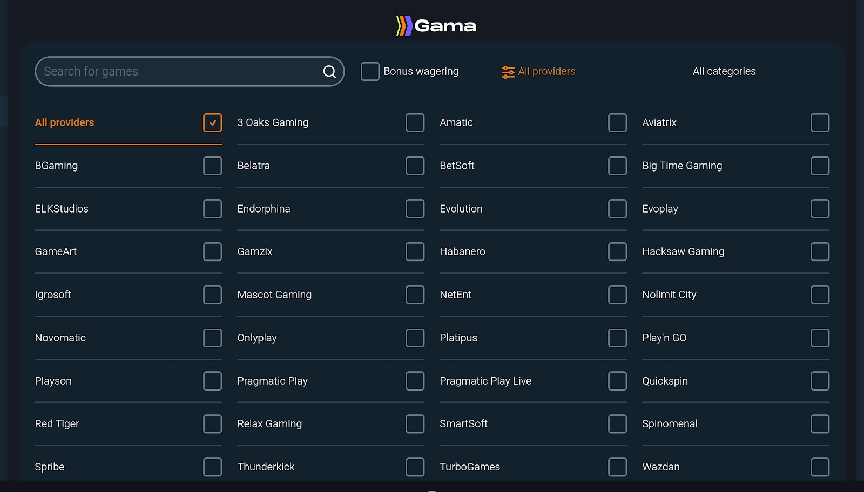Click the Red Tiger provider name

(x=57, y=424)
